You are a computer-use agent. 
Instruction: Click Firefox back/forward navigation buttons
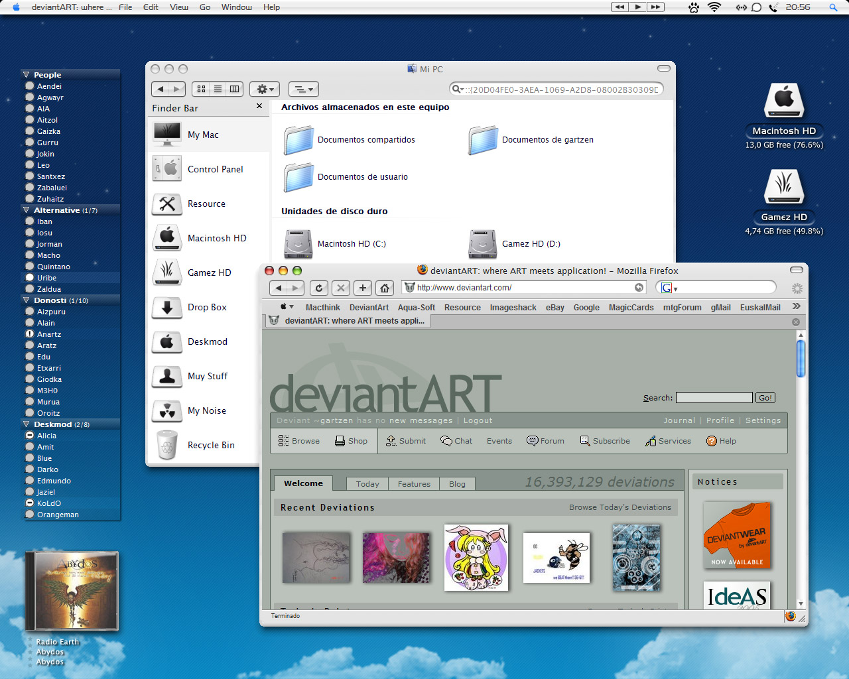287,288
